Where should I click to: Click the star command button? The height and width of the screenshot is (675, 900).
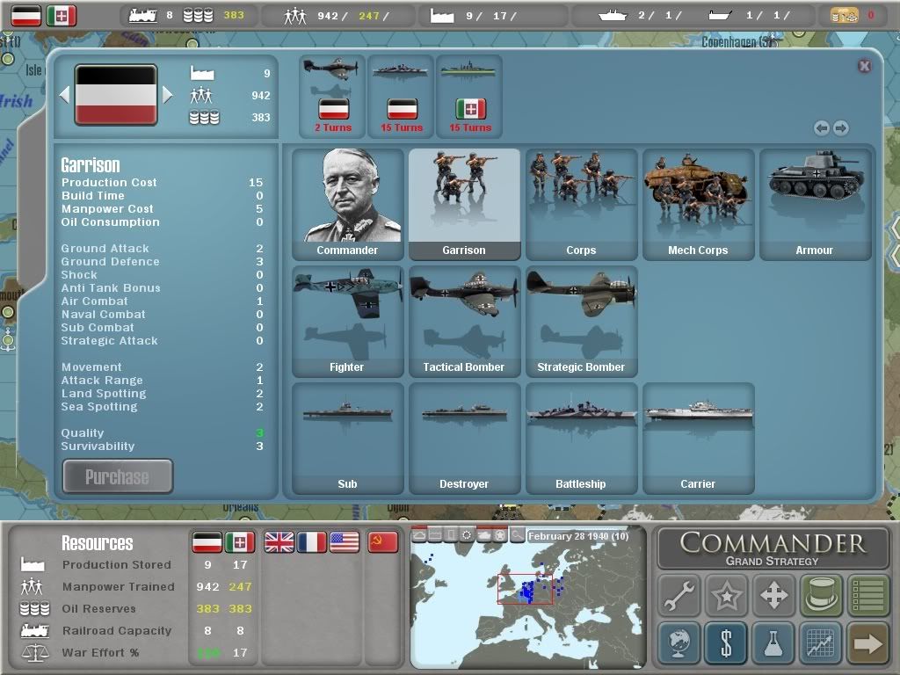tap(726, 595)
